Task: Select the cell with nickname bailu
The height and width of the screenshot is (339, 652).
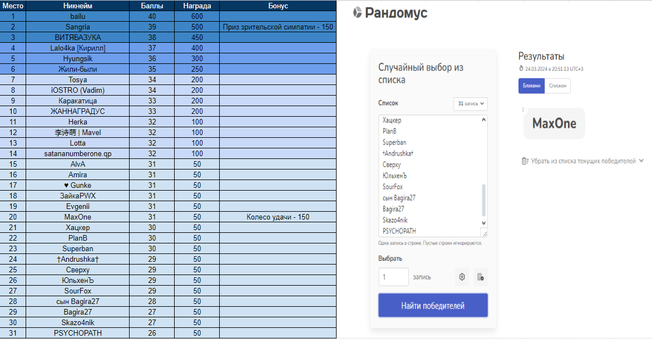Action: pyautogui.click(x=77, y=16)
